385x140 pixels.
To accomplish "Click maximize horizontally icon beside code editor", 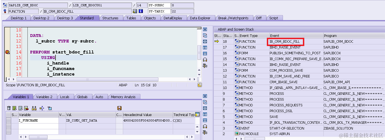I will tap(205, 53).
